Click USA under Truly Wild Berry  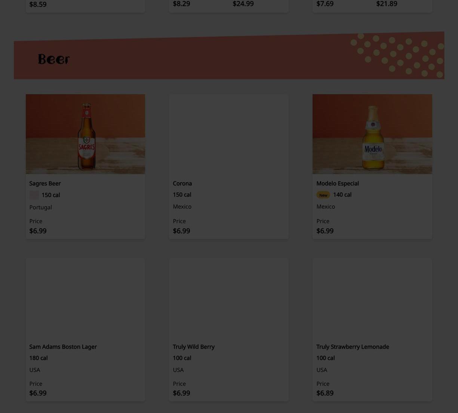(x=178, y=370)
